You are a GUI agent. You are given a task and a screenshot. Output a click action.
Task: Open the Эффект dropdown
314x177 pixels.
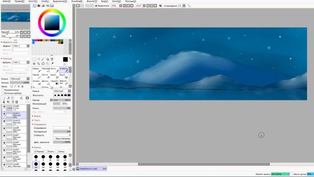[21, 46]
